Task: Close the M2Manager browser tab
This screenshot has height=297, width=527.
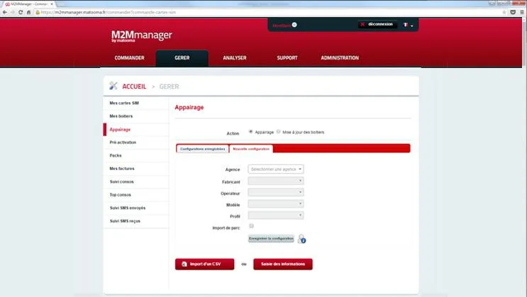Action: pyautogui.click(x=52, y=4)
